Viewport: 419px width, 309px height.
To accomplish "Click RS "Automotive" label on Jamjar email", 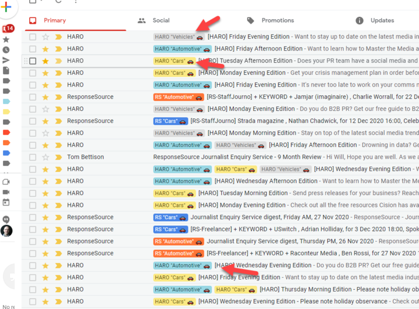I will pyautogui.click(x=179, y=97).
